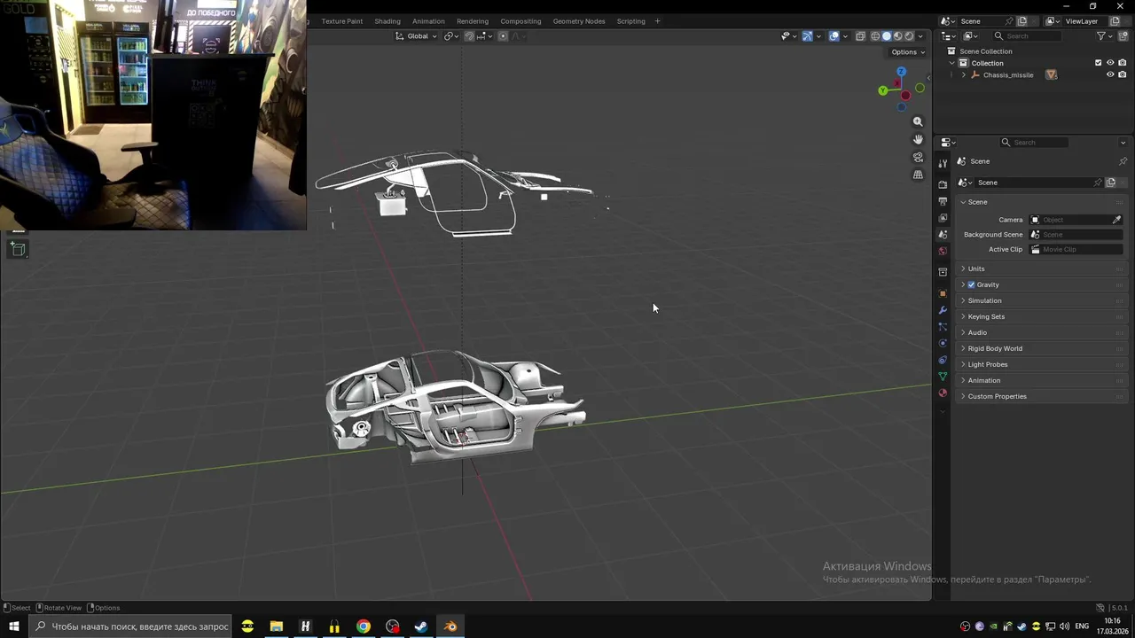This screenshot has width=1135, height=638.
Task: Open the Outliner filter dropdown
Action: [1104, 36]
